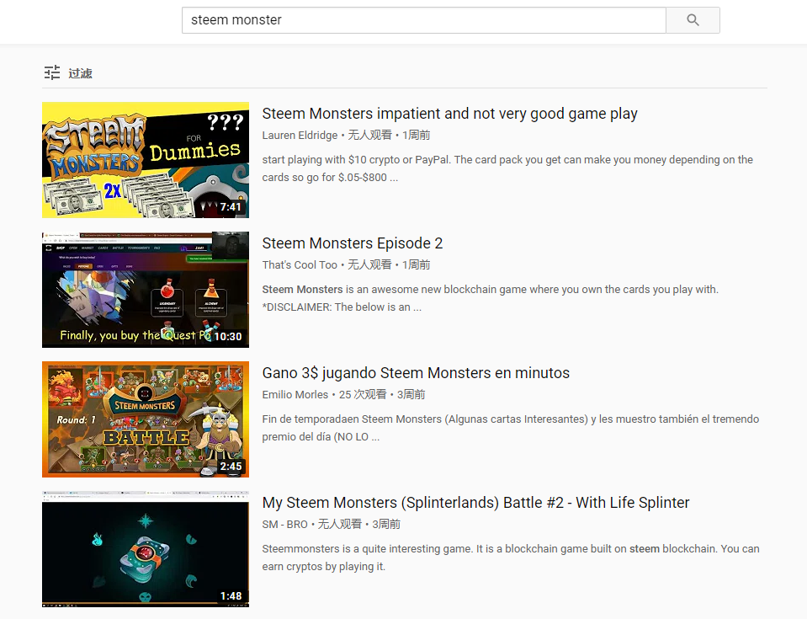The width and height of the screenshot is (807, 619).
Task: Click the 2:45 duration badge
Action: coord(231,467)
